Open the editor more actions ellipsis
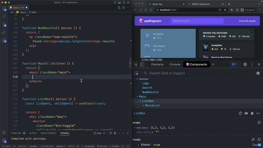The width and height of the screenshot is (263, 148). (128, 7)
